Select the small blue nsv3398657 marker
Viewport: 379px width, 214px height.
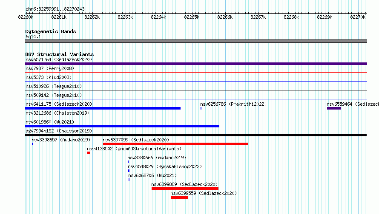(x=32, y=144)
